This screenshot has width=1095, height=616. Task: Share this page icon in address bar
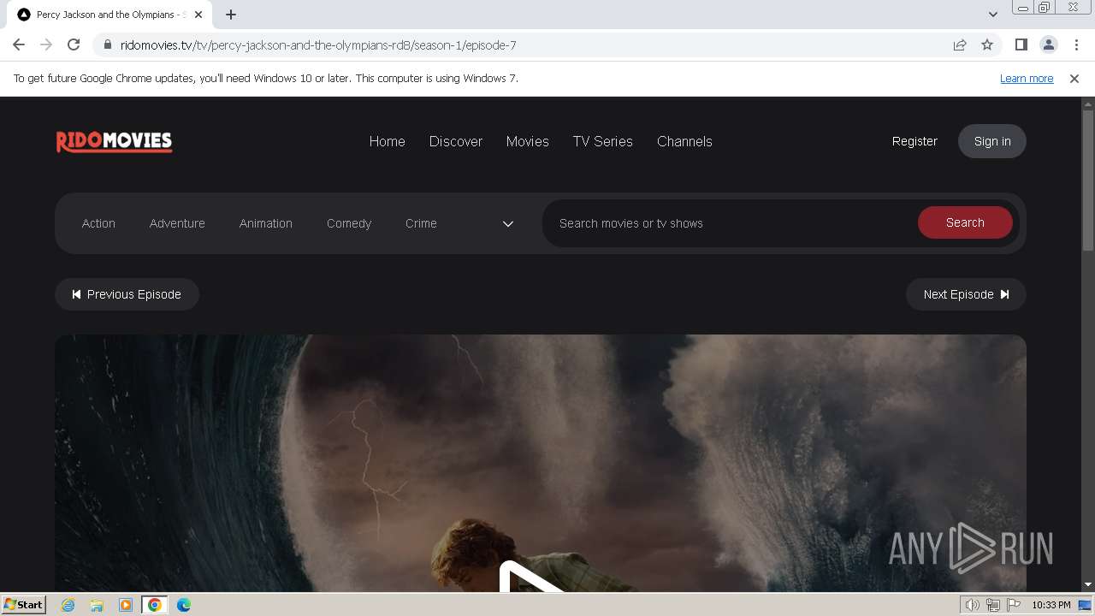[x=960, y=44]
